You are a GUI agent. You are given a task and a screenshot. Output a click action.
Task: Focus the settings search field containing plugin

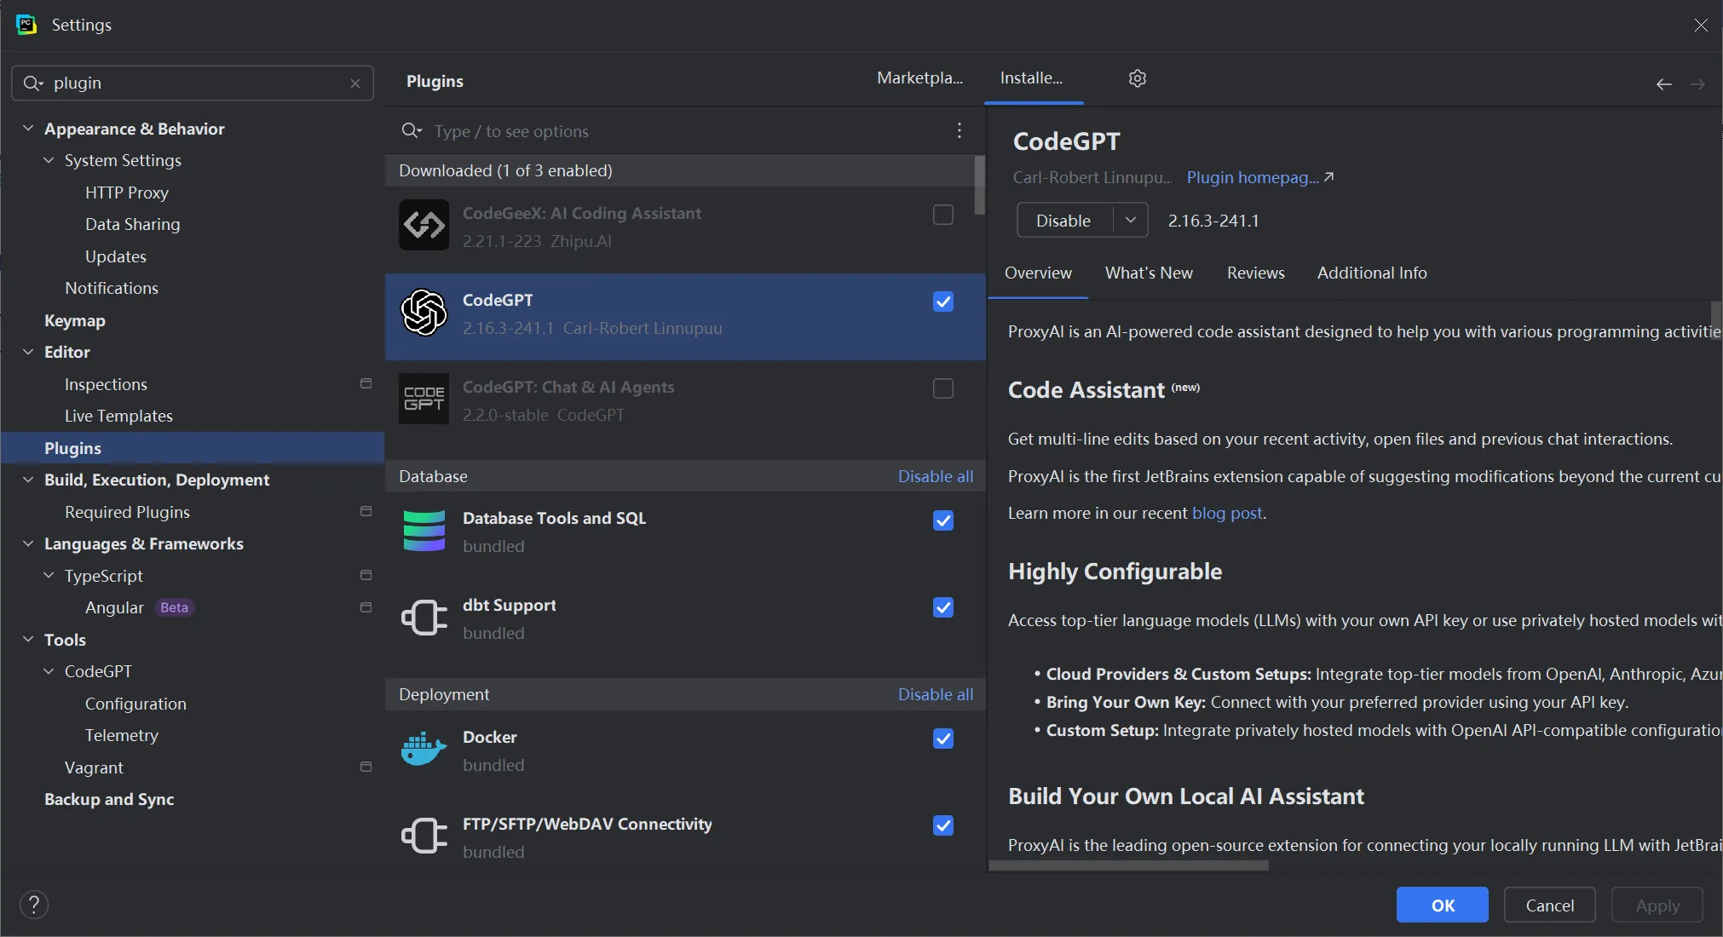pos(193,83)
